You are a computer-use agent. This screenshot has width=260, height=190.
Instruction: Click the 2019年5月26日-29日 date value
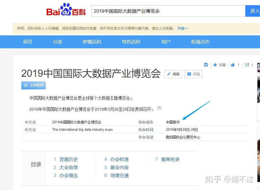pos(182,130)
